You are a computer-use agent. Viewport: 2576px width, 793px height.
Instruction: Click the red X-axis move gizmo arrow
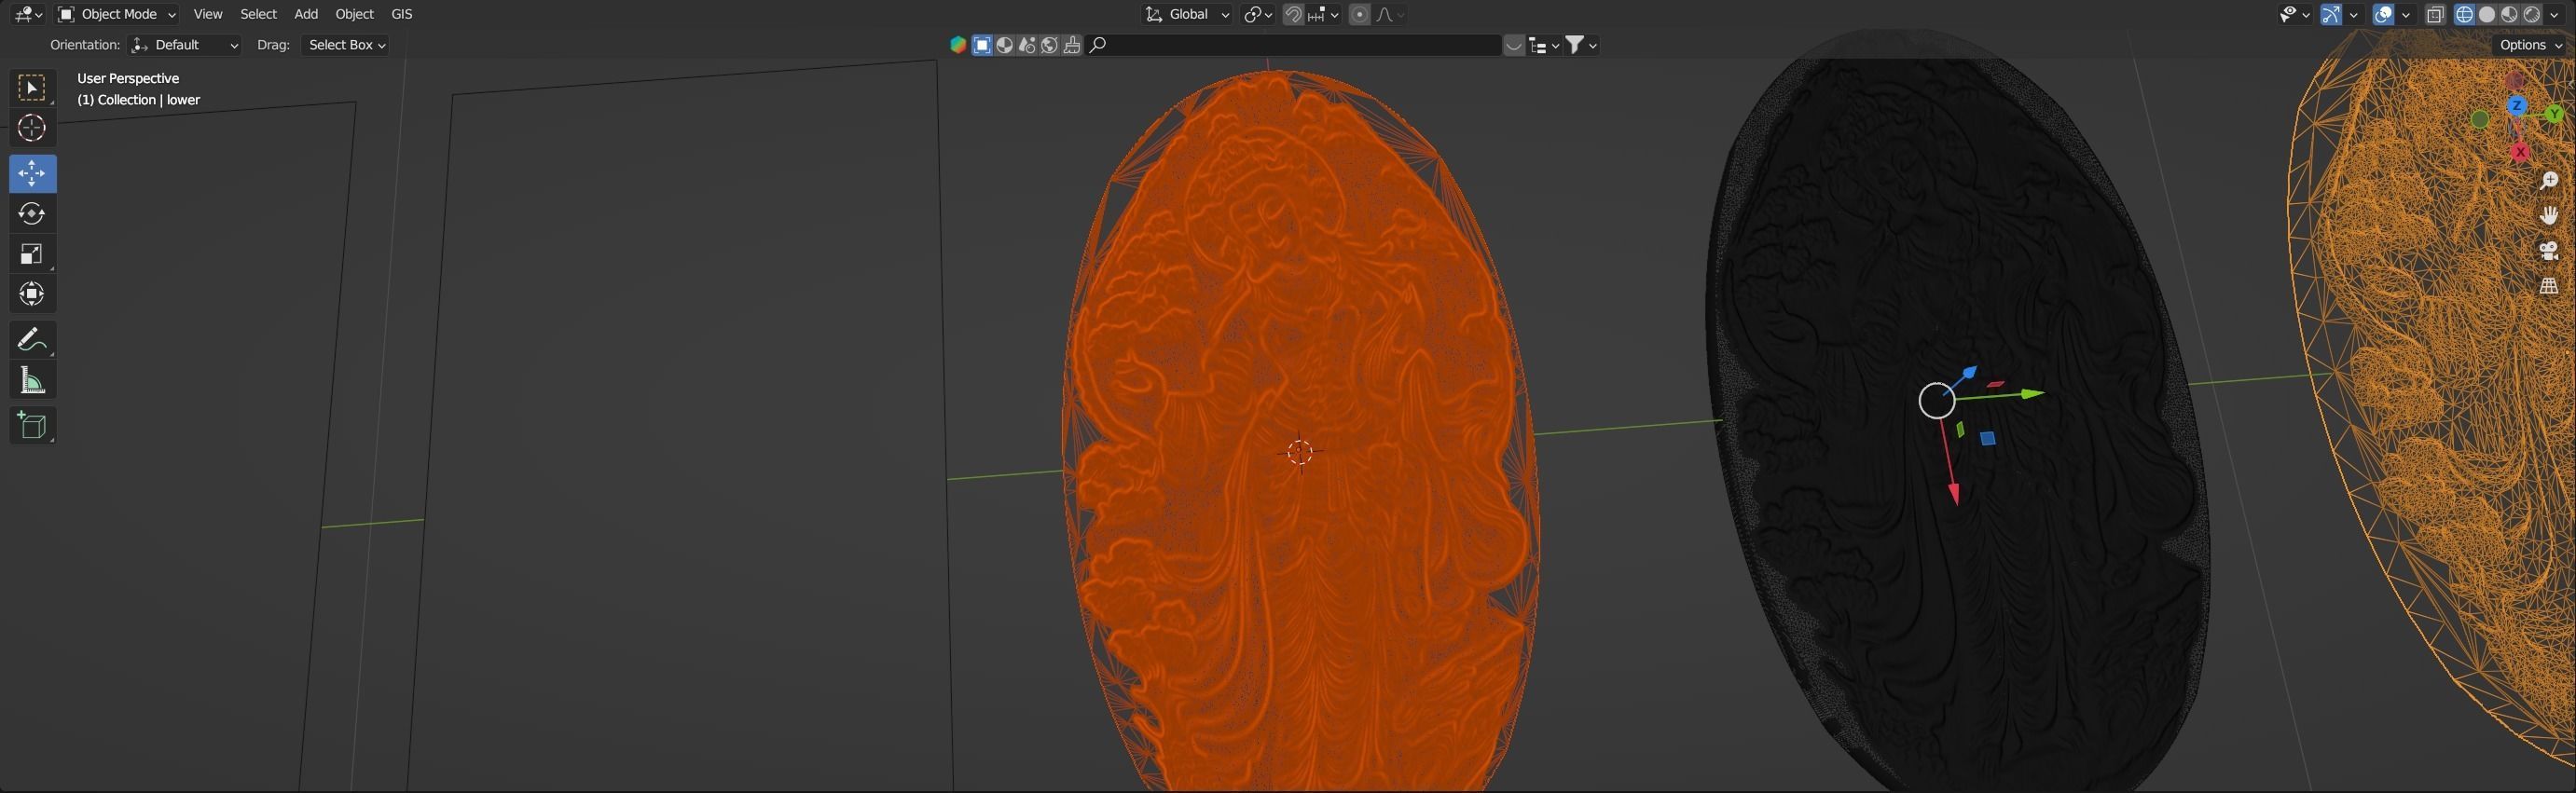point(1953,492)
